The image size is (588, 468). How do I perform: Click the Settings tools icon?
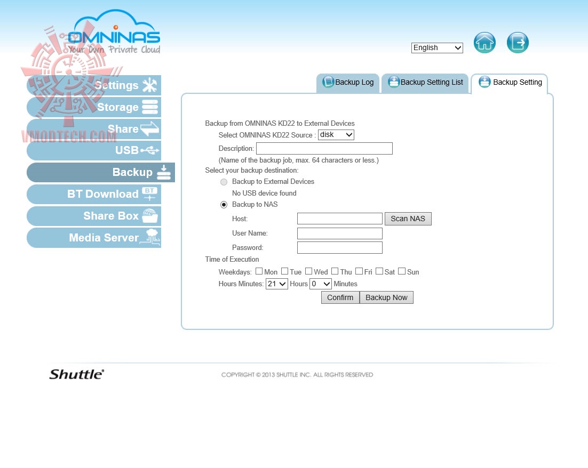pos(149,85)
